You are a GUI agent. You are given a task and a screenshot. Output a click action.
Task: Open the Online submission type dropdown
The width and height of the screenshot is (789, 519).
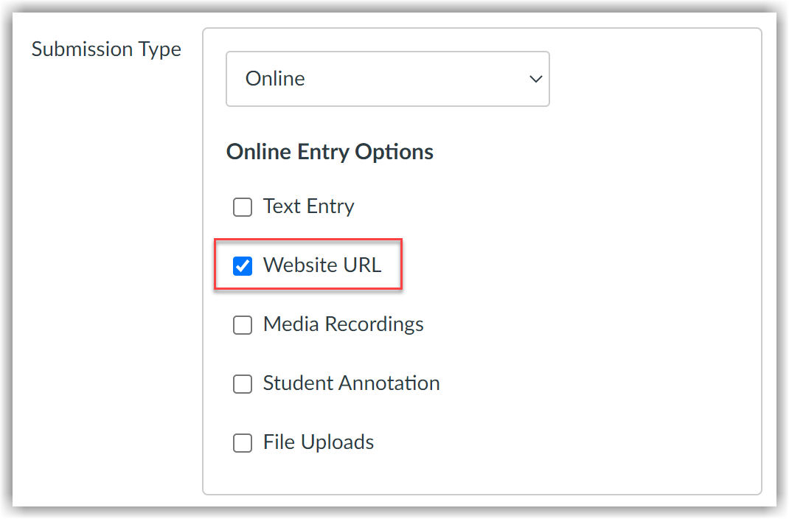pos(387,79)
